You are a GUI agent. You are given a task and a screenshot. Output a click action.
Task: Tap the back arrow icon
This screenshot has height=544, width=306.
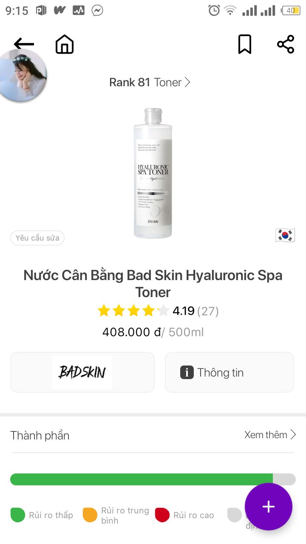pos(24,44)
